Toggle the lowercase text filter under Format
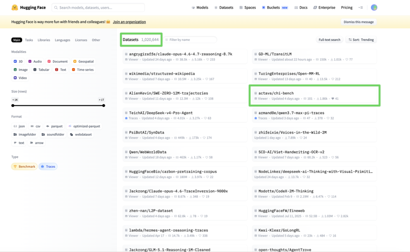410x252 pixels. click(x=19, y=143)
